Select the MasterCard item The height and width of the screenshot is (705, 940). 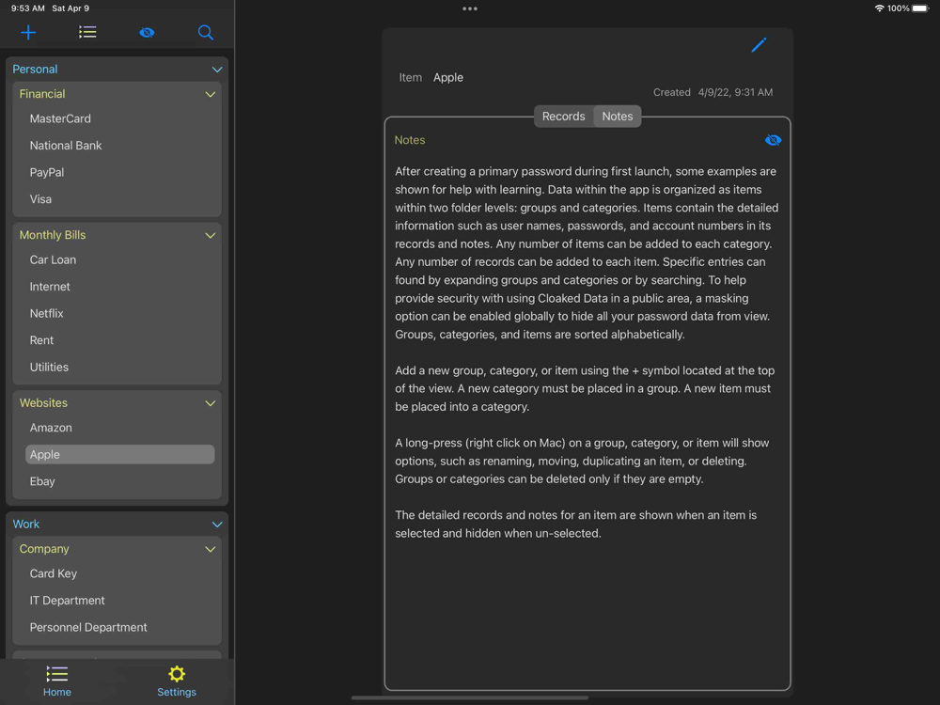tap(120, 118)
